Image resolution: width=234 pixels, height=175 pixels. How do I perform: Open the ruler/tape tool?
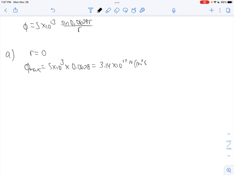point(142,10)
